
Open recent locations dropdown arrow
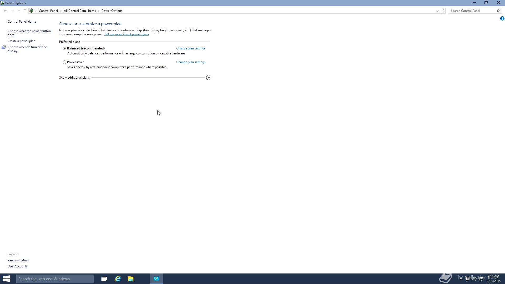(19, 11)
